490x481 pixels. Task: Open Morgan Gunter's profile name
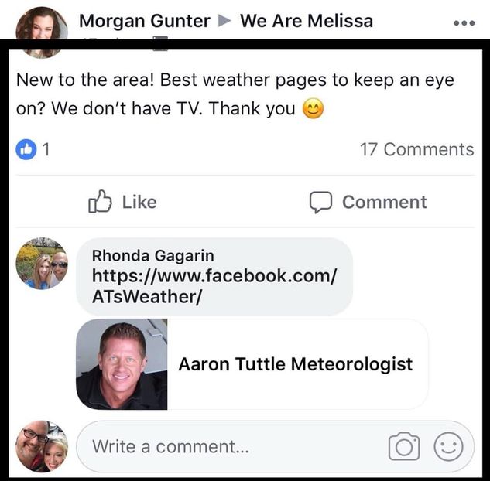pos(145,21)
